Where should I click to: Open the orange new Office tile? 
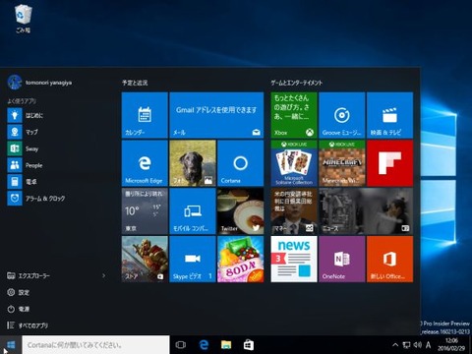pos(390,259)
